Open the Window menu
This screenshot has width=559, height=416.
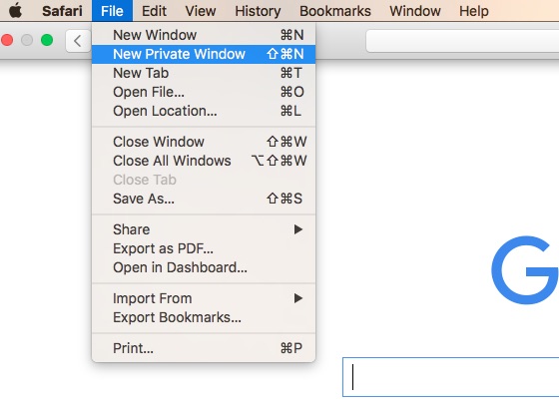pos(415,11)
